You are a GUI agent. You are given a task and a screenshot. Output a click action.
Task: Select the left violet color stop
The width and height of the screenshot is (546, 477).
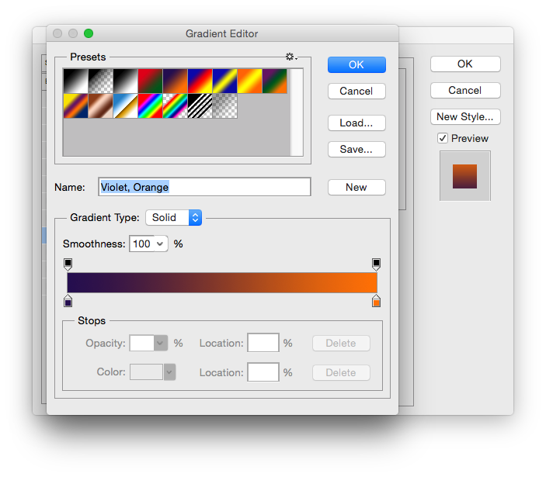click(x=68, y=301)
